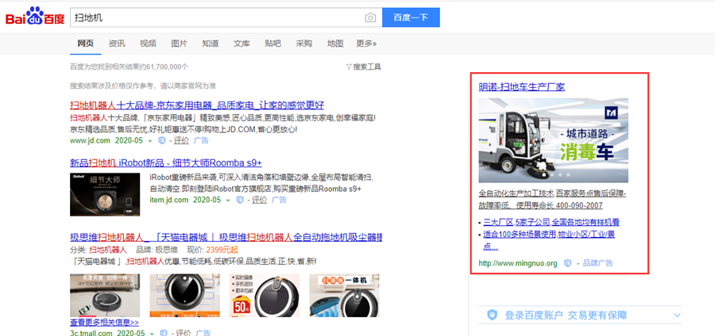Switch to the 知道 tab

click(x=211, y=44)
